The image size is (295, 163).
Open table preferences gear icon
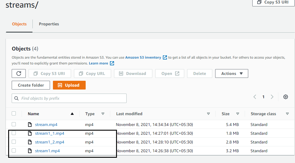pos(286,97)
